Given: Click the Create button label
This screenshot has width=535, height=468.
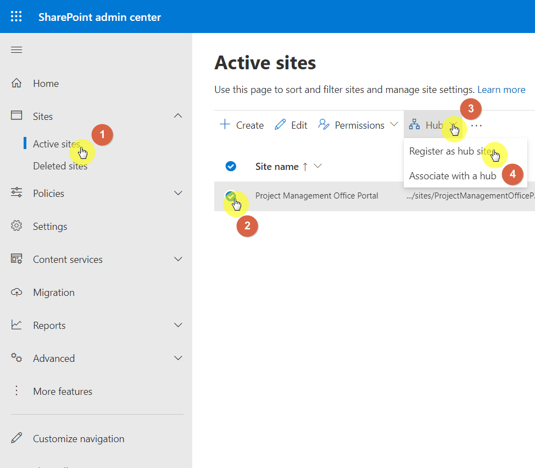Looking at the screenshot, I should click(x=250, y=125).
